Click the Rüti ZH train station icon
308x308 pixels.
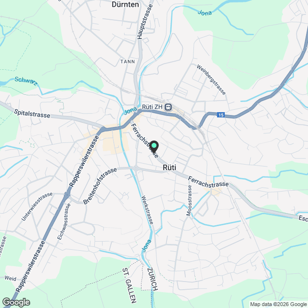coord(168,107)
